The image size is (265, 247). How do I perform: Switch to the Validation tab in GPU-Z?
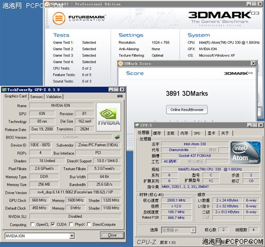pyautogui.click(x=54, y=96)
